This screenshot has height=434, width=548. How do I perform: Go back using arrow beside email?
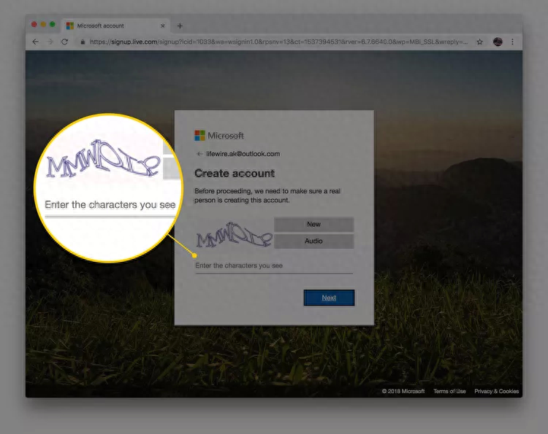(199, 154)
